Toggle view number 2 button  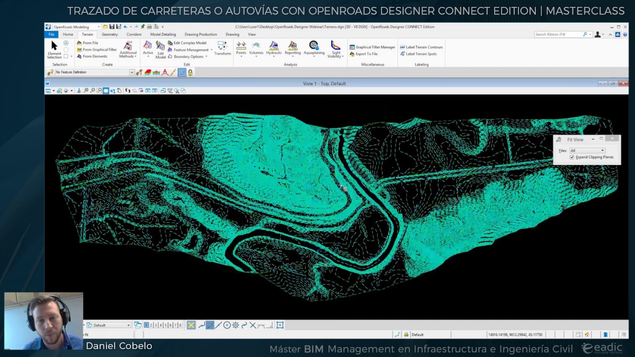(x=151, y=325)
